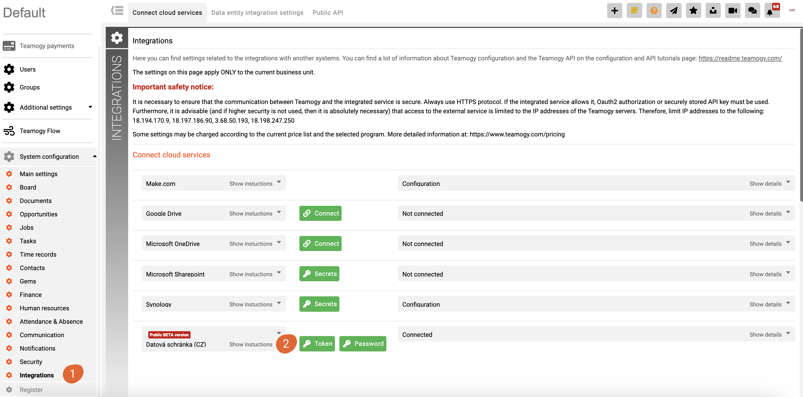Click the page vertical scrollbar
Viewport: 803px width, 397px height.
[x=801, y=115]
